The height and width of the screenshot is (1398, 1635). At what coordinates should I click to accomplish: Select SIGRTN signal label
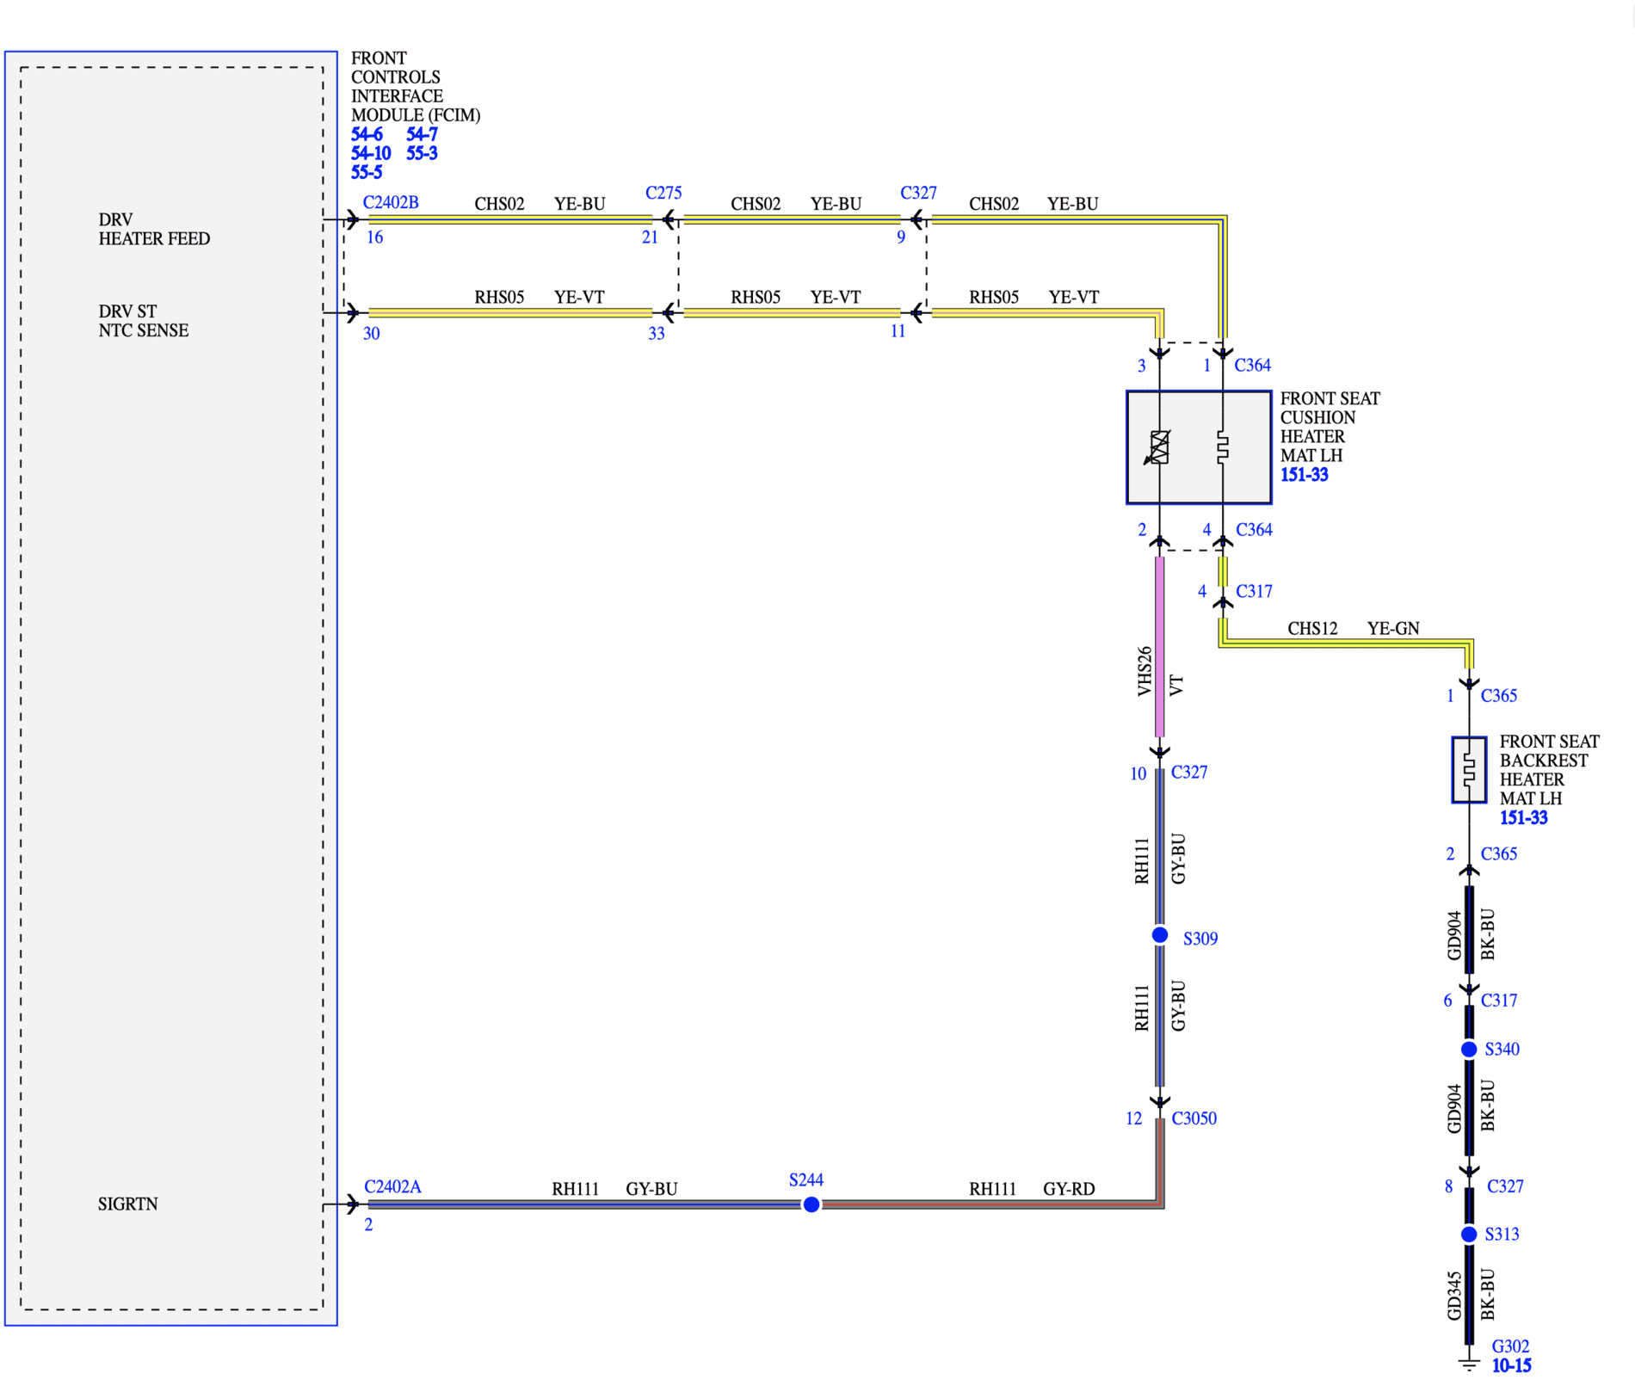coord(127,1204)
